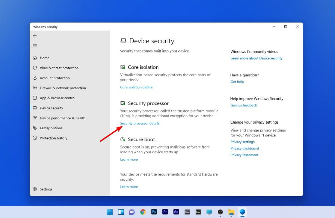Image resolution: width=335 pixels, height=218 pixels.
Task: Open Device performance & health
Action: pos(62,118)
